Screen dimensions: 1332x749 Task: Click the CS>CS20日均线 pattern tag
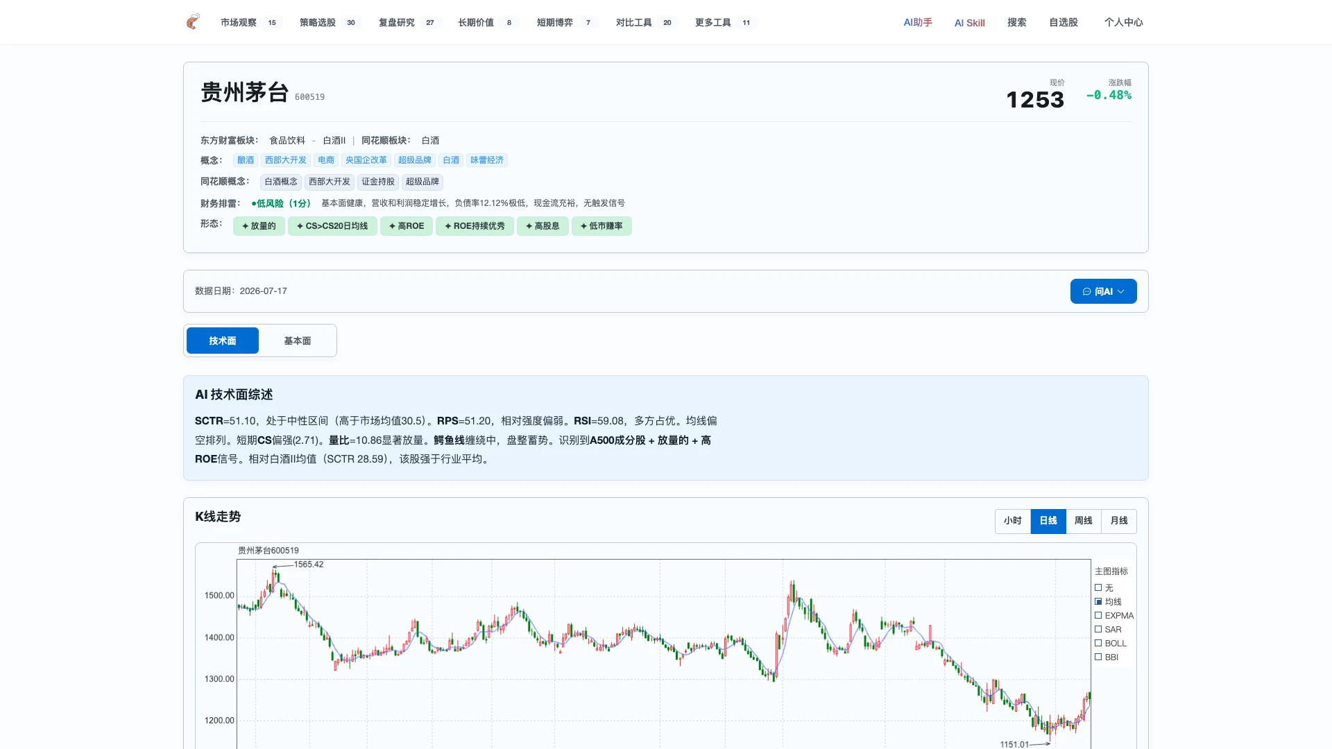pos(332,226)
